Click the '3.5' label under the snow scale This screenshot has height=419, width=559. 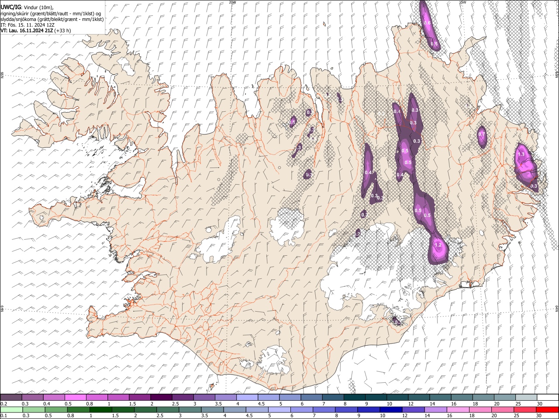click(x=218, y=404)
